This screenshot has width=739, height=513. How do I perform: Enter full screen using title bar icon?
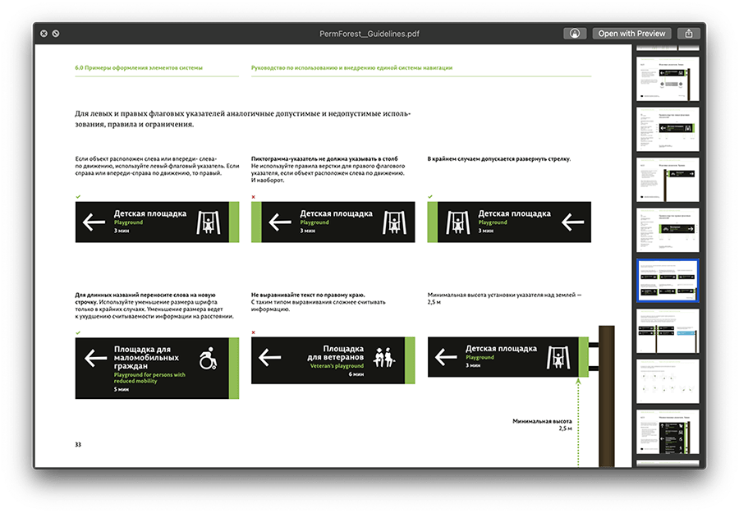coord(55,34)
